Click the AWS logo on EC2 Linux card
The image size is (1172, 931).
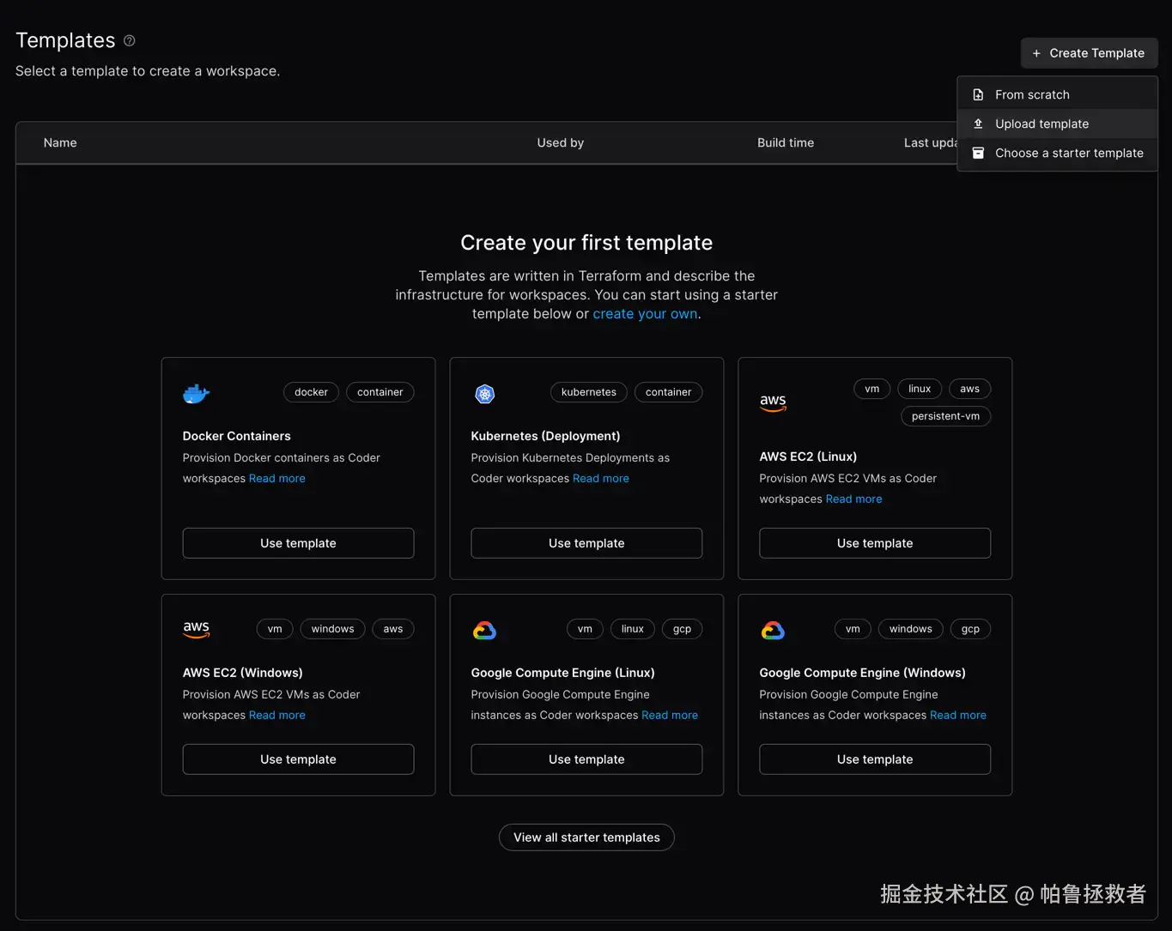click(773, 402)
